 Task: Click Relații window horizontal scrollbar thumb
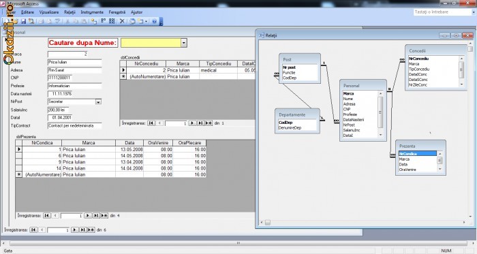click(x=268, y=223)
